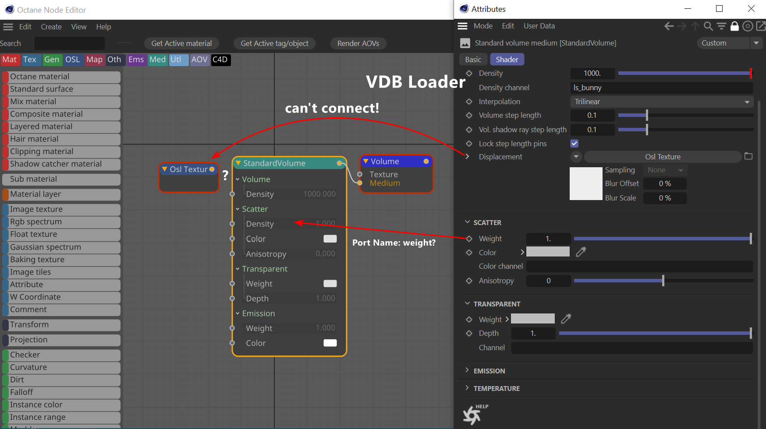
Task: Collapse the StandardVolume node triangle
Action: pyautogui.click(x=238, y=163)
